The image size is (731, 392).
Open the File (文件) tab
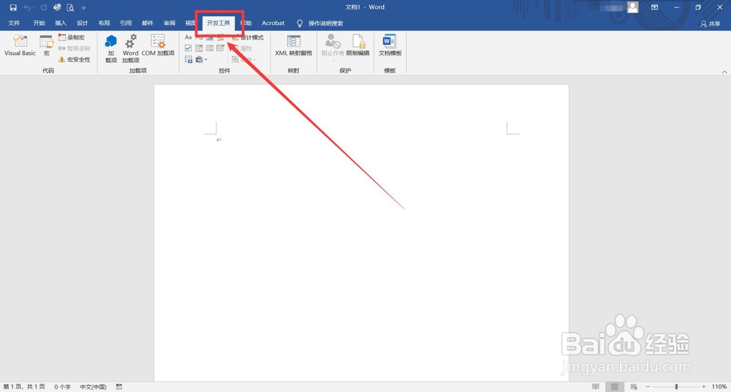(14, 23)
